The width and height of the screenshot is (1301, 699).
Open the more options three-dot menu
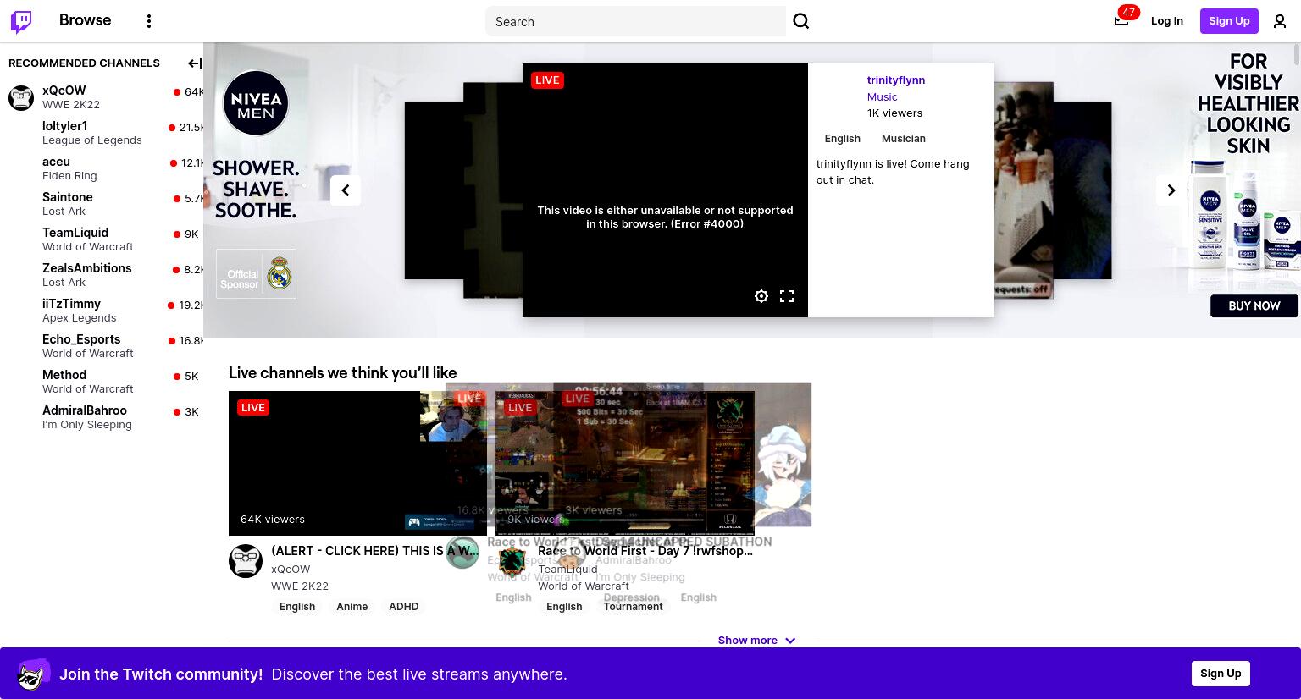click(x=149, y=21)
